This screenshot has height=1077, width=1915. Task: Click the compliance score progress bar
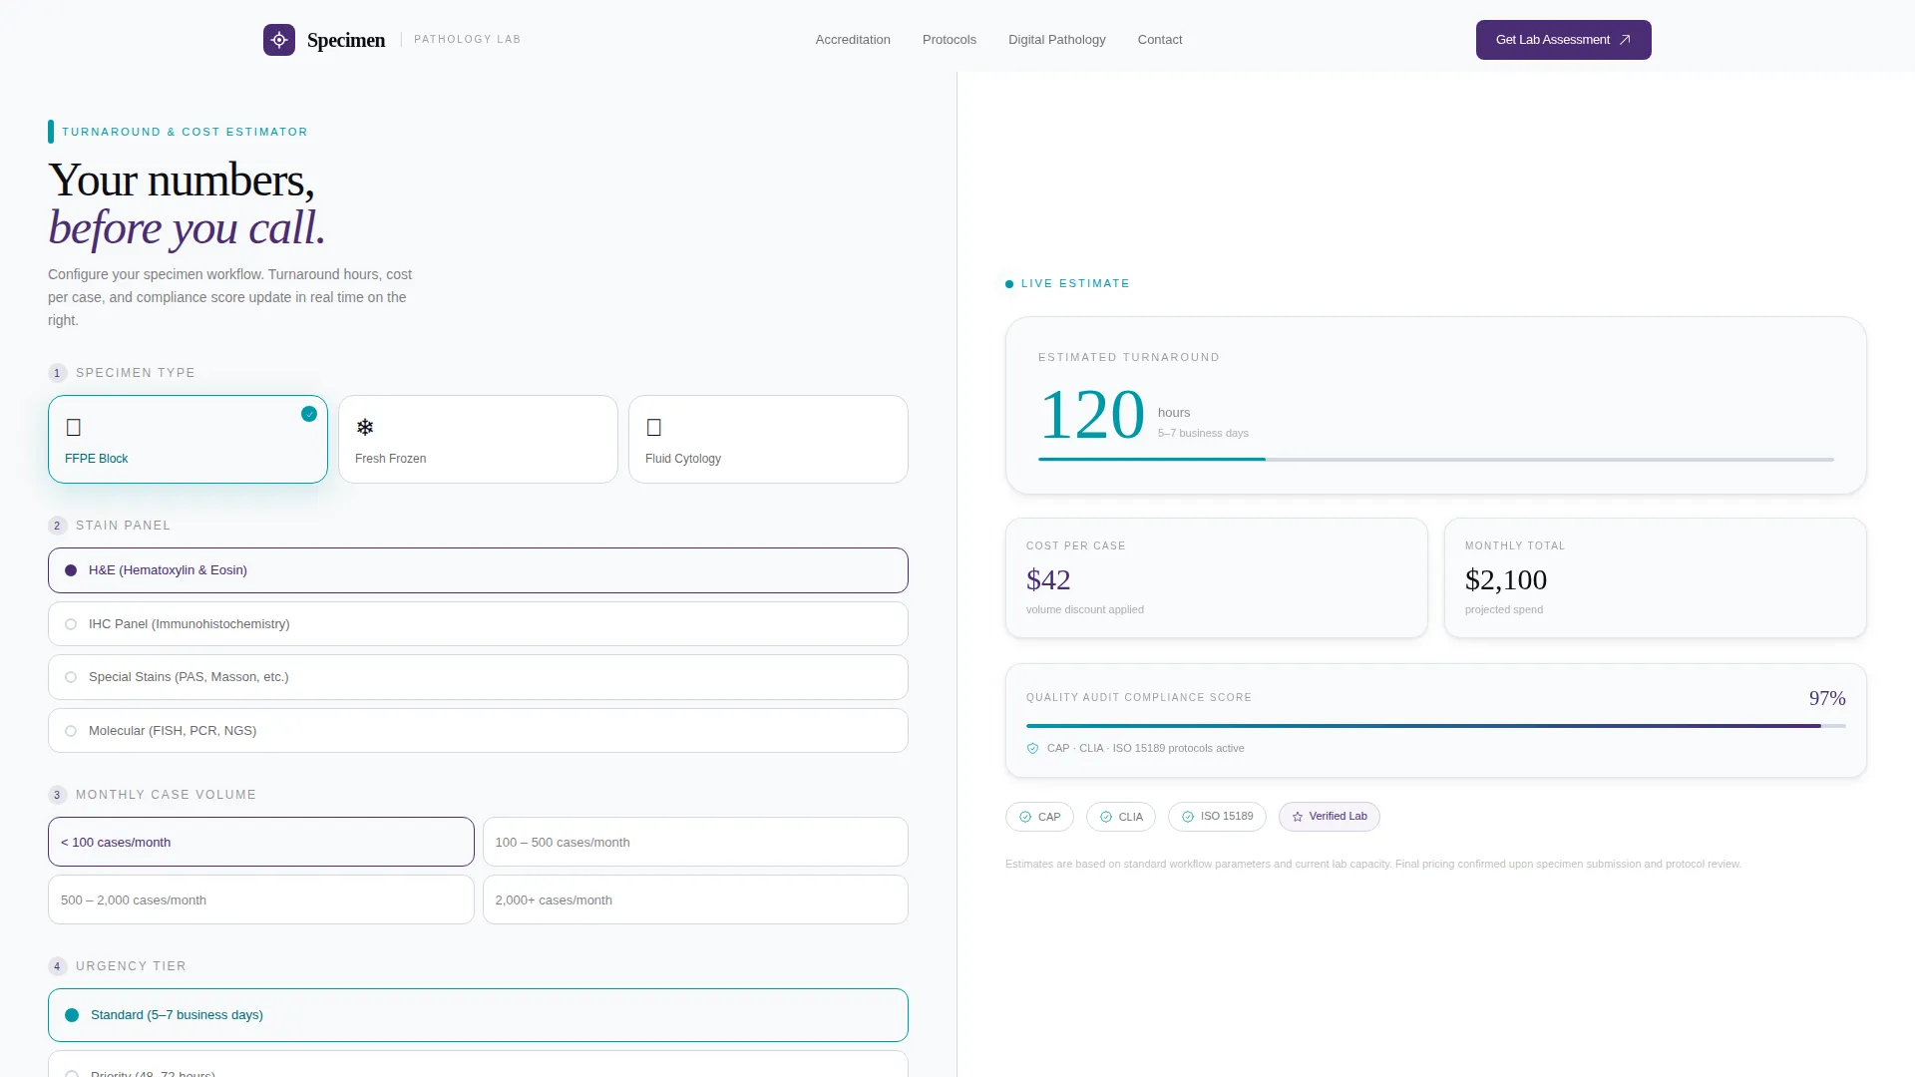pos(1436,726)
